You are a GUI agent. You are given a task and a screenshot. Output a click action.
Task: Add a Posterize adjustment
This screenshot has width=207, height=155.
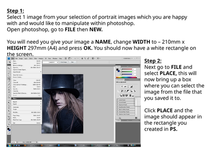pyautogui.click(x=124, y=95)
